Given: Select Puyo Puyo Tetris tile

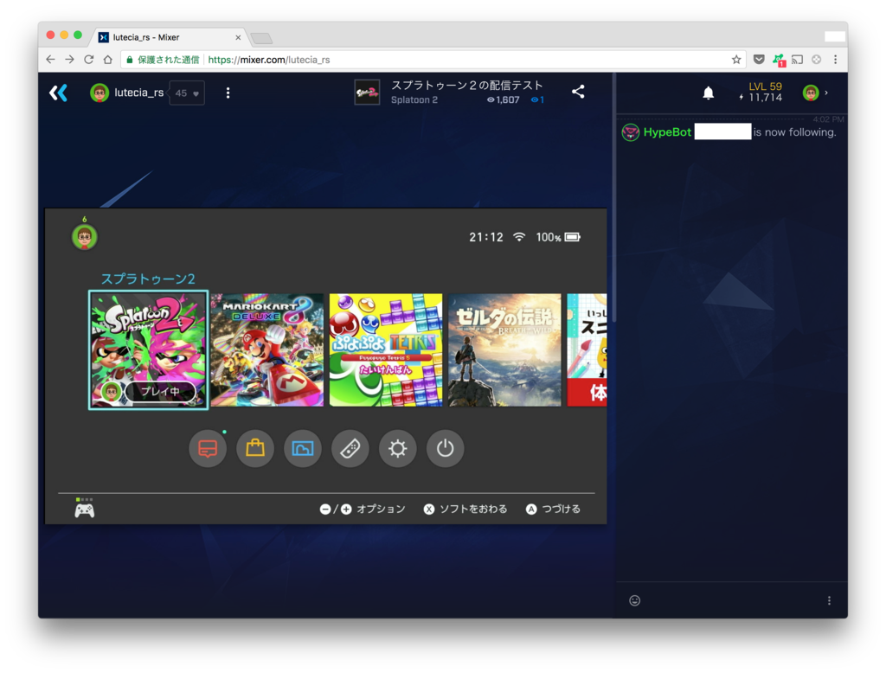Looking at the screenshot, I should click(x=386, y=349).
